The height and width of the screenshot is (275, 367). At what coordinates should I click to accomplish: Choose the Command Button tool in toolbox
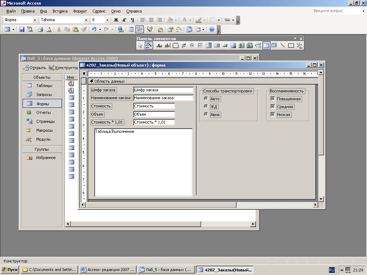pyautogui.click(x=225, y=45)
